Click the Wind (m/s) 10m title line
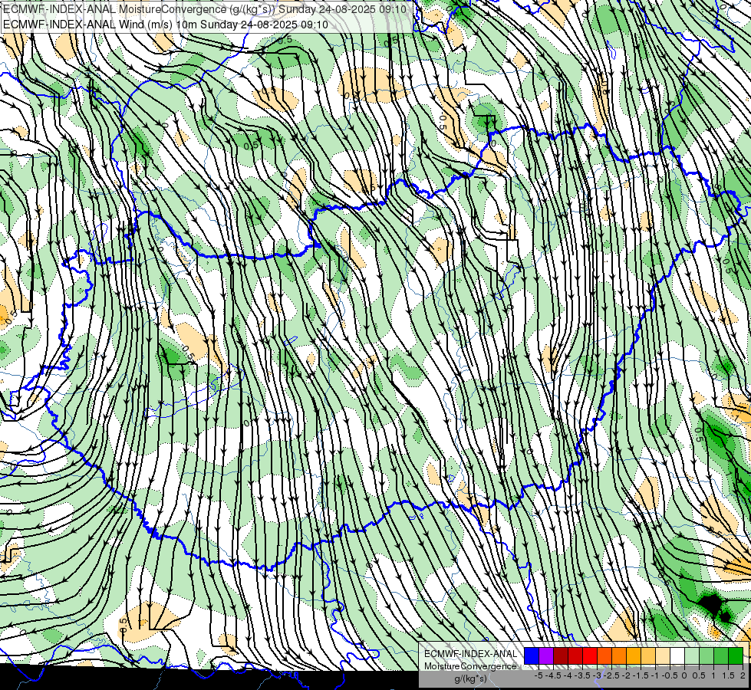The width and height of the screenshot is (751, 690). tap(166, 25)
